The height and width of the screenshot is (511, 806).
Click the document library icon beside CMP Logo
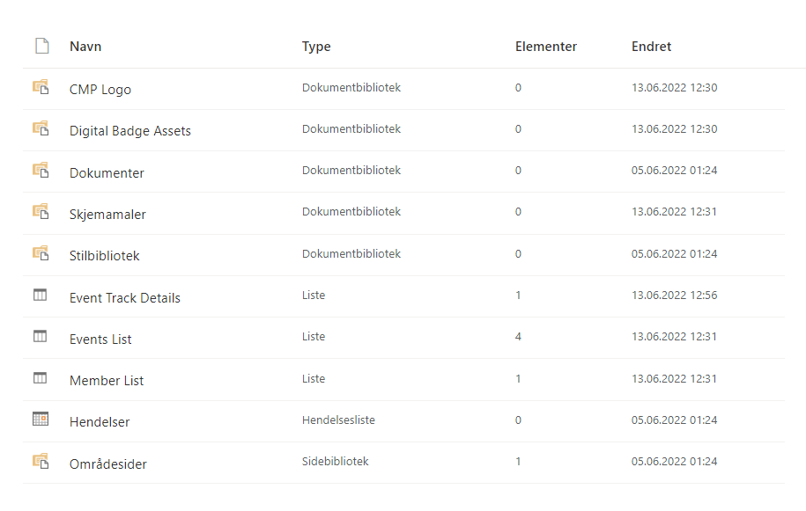point(41,86)
